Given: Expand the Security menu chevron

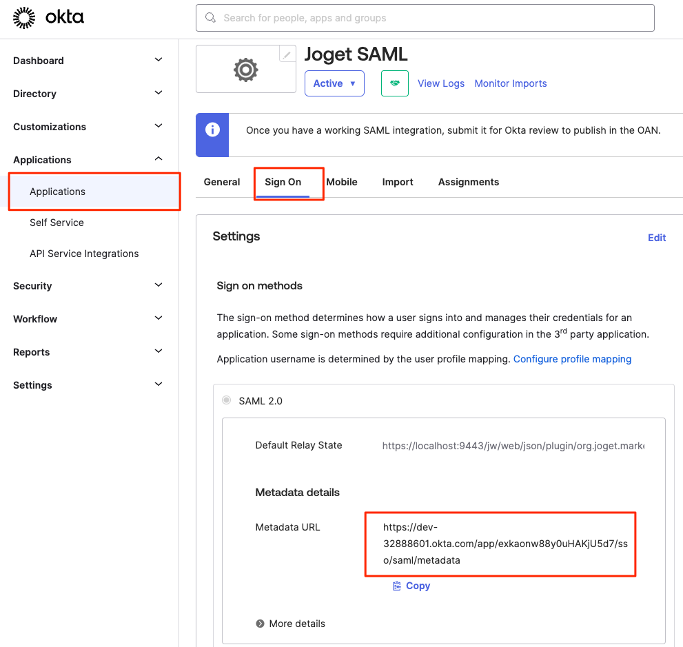Looking at the screenshot, I should click(159, 285).
